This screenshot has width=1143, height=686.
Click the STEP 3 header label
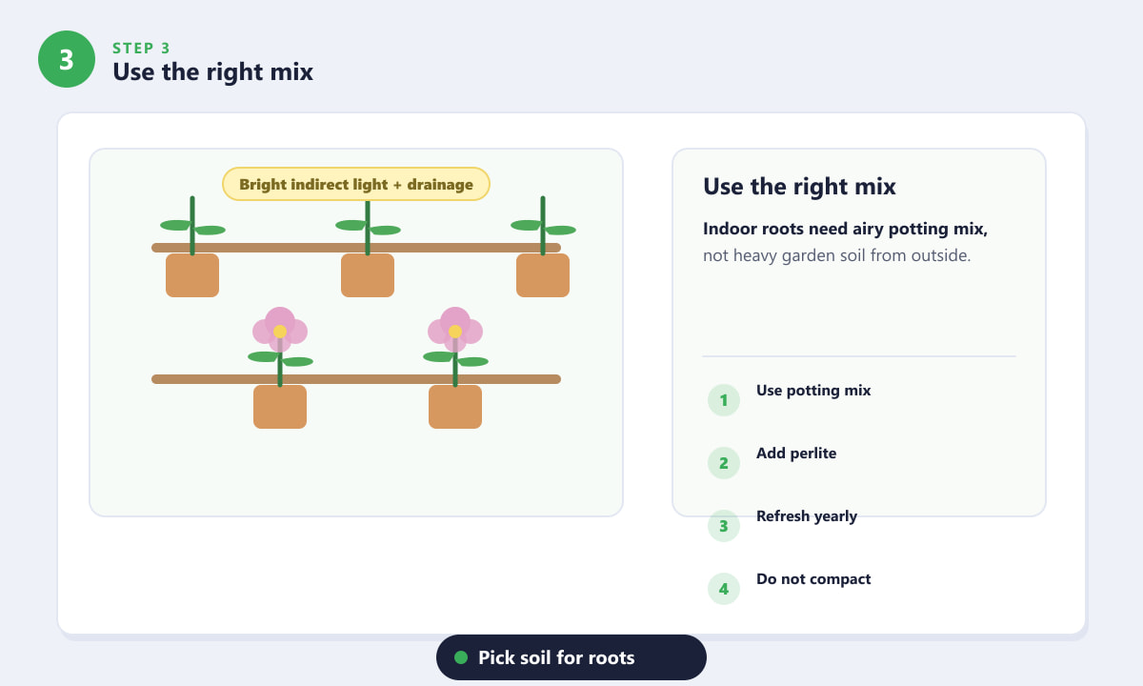coord(141,49)
